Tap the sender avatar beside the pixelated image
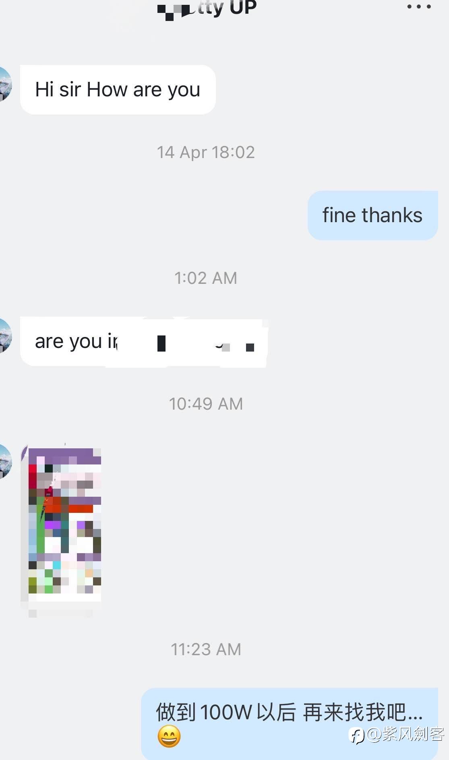Screen dimensions: 449x760 [6, 461]
